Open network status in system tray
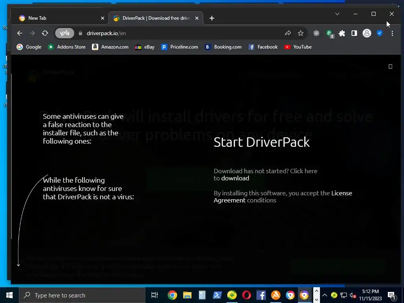 pyautogui.click(x=344, y=295)
